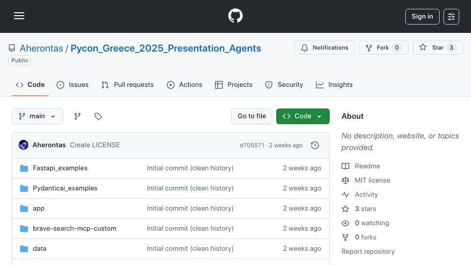
Task: Click the brave-search-mcp-custom folder icon
Action: click(x=24, y=229)
